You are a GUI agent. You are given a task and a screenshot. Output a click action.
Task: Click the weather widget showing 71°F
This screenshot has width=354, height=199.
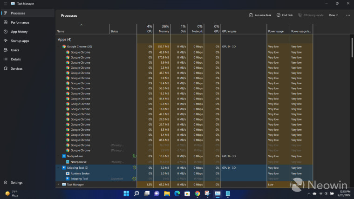pos(12,193)
